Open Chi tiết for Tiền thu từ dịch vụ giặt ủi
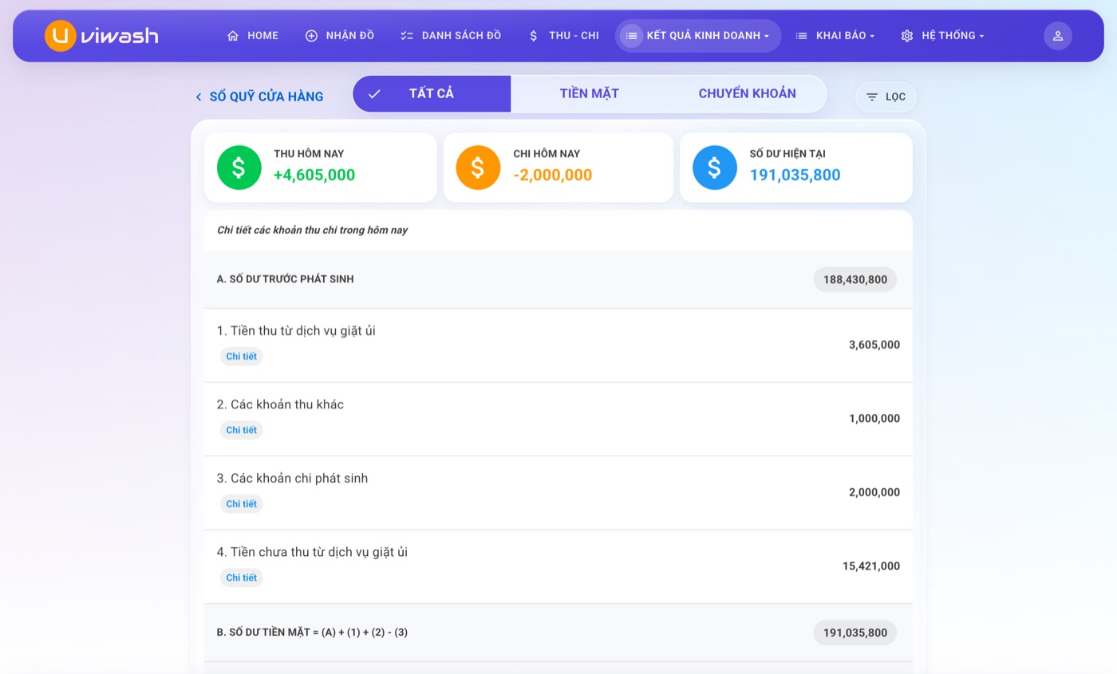 (241, 357)
